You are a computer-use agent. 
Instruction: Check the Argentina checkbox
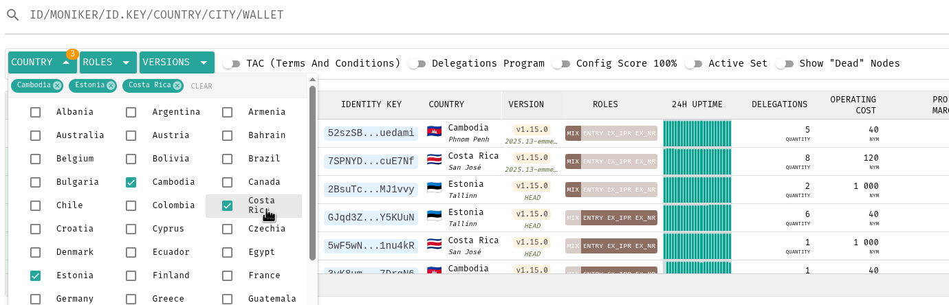131,113
